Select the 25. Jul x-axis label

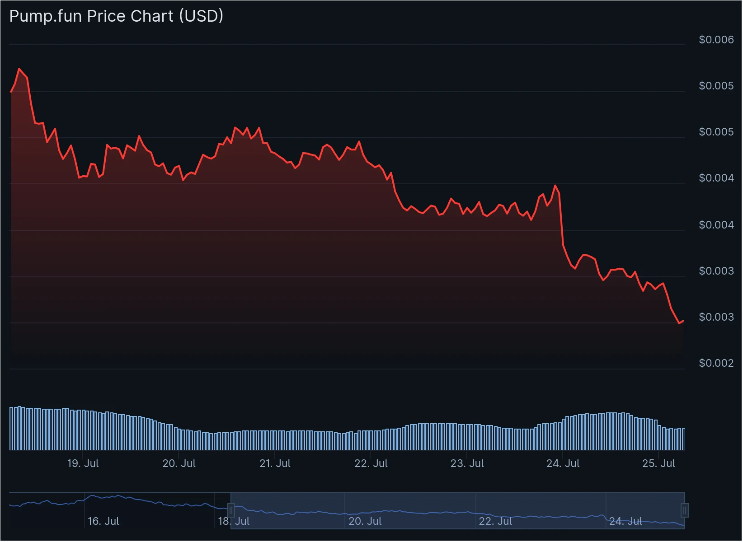(658, 464)
